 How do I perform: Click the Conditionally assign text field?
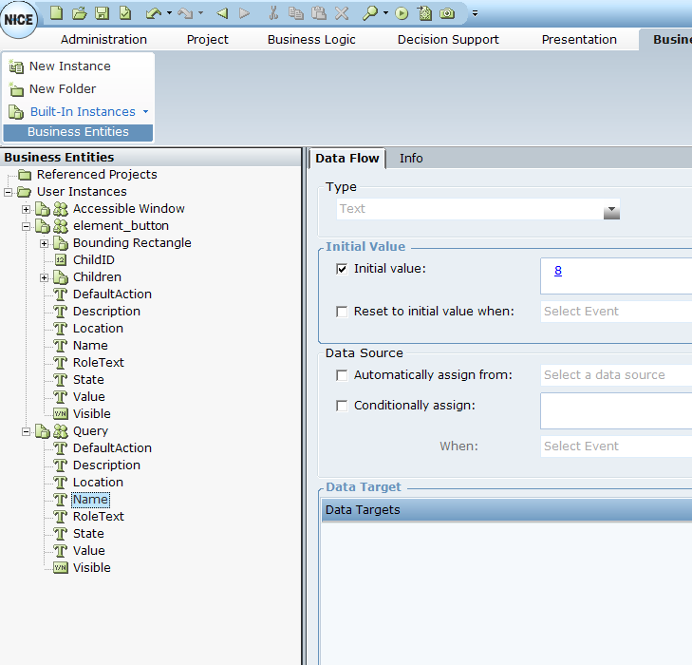tap(616, 411)
